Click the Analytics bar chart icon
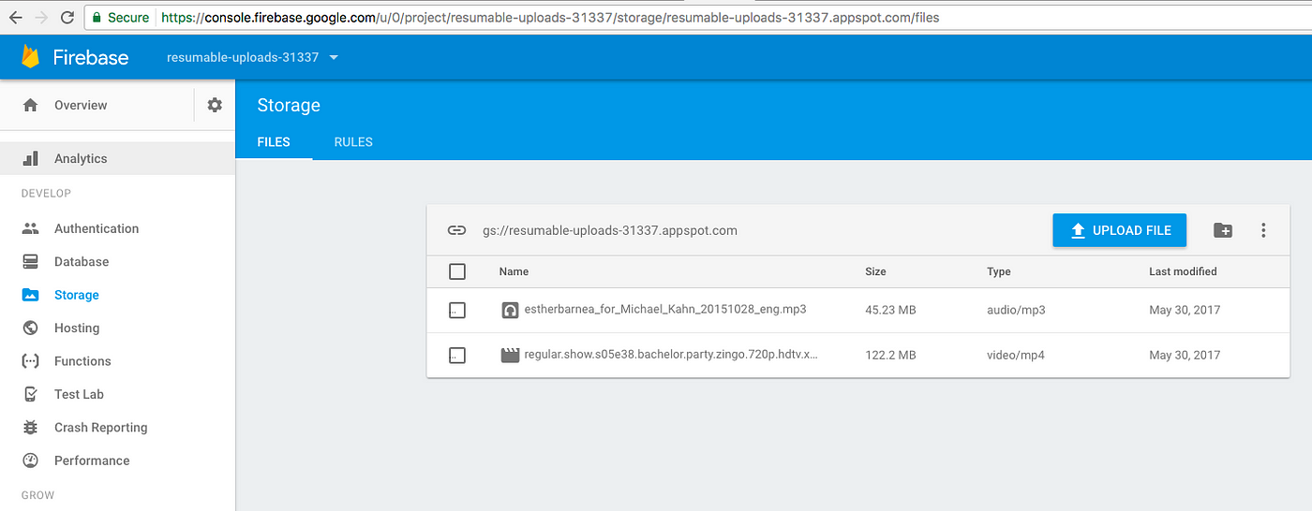Image resolution: width=1312 pixels, height=511 pixels. (30, 158)
